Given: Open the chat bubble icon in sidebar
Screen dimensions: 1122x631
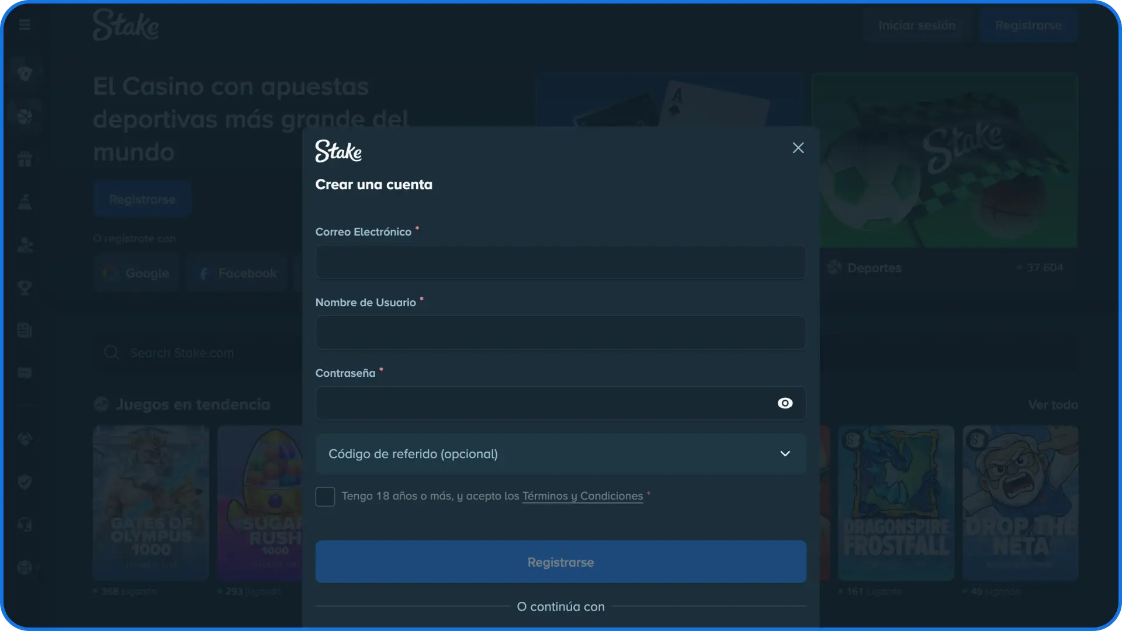Looking at the screenshot, I should coord(25,373).
